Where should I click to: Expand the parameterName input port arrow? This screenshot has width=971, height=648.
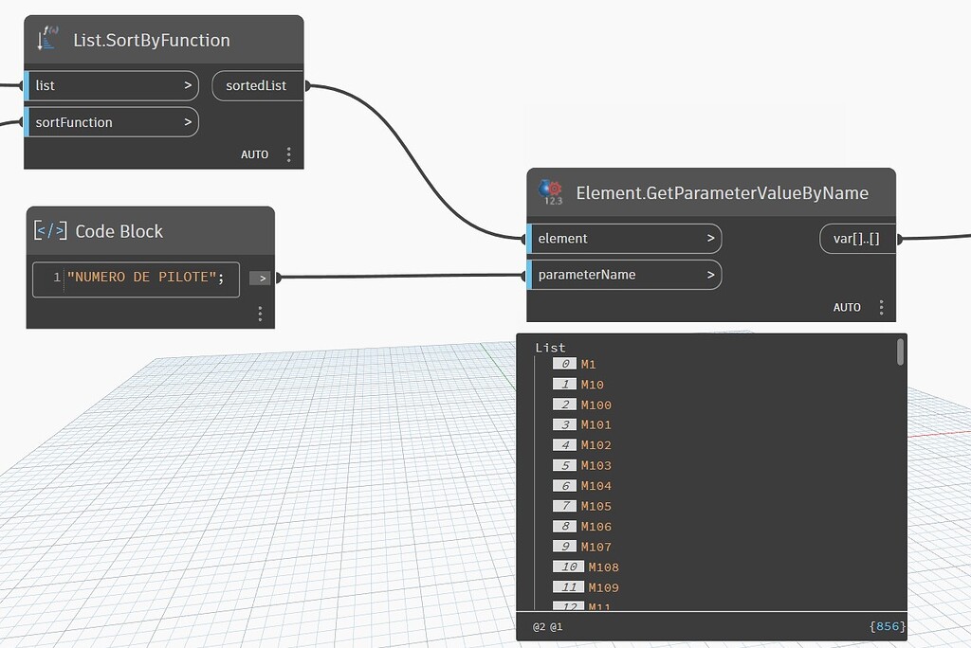point(709,277)
